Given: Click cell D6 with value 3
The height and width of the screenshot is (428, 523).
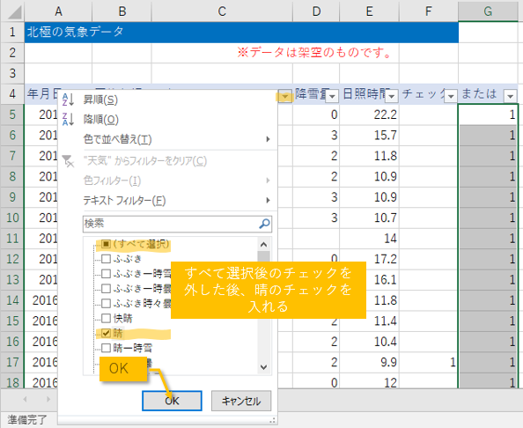Looking at the screenshot, I should click(316, 136).
